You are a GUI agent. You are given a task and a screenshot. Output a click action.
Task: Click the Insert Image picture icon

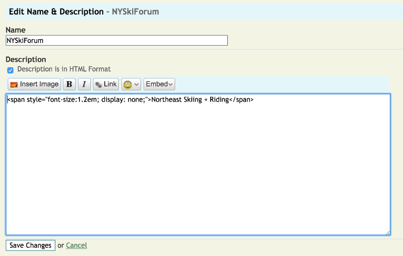coord(15,84)
